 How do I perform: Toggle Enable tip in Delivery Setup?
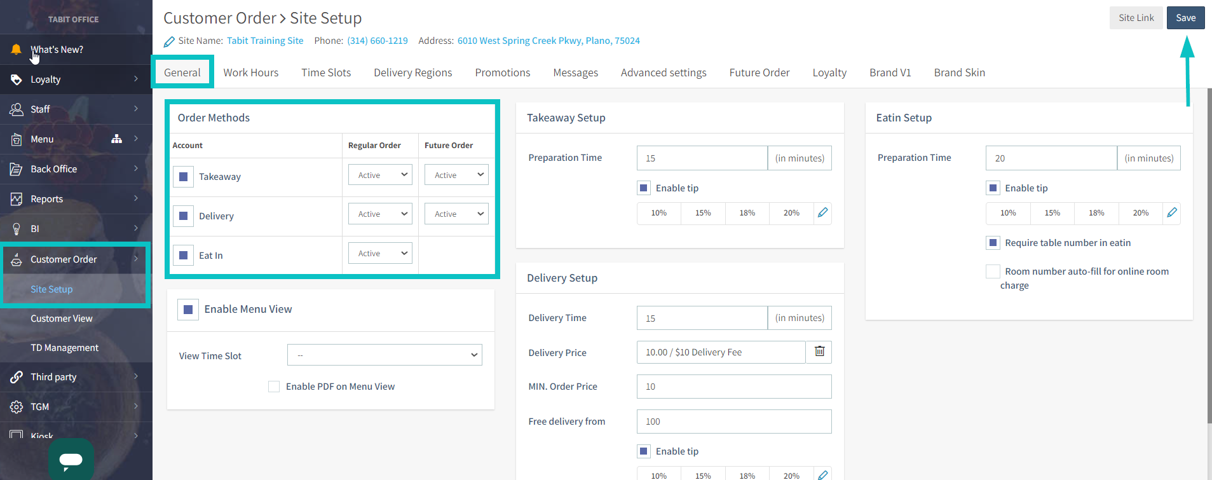coord(644,451)
